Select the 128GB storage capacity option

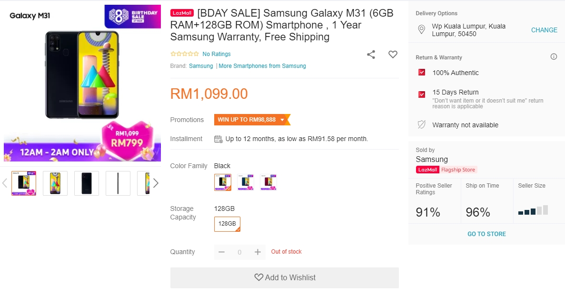click(x=227, y=224)
